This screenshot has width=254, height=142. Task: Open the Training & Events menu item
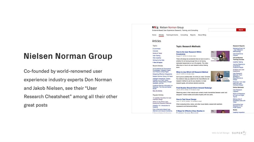pos(172,35)
